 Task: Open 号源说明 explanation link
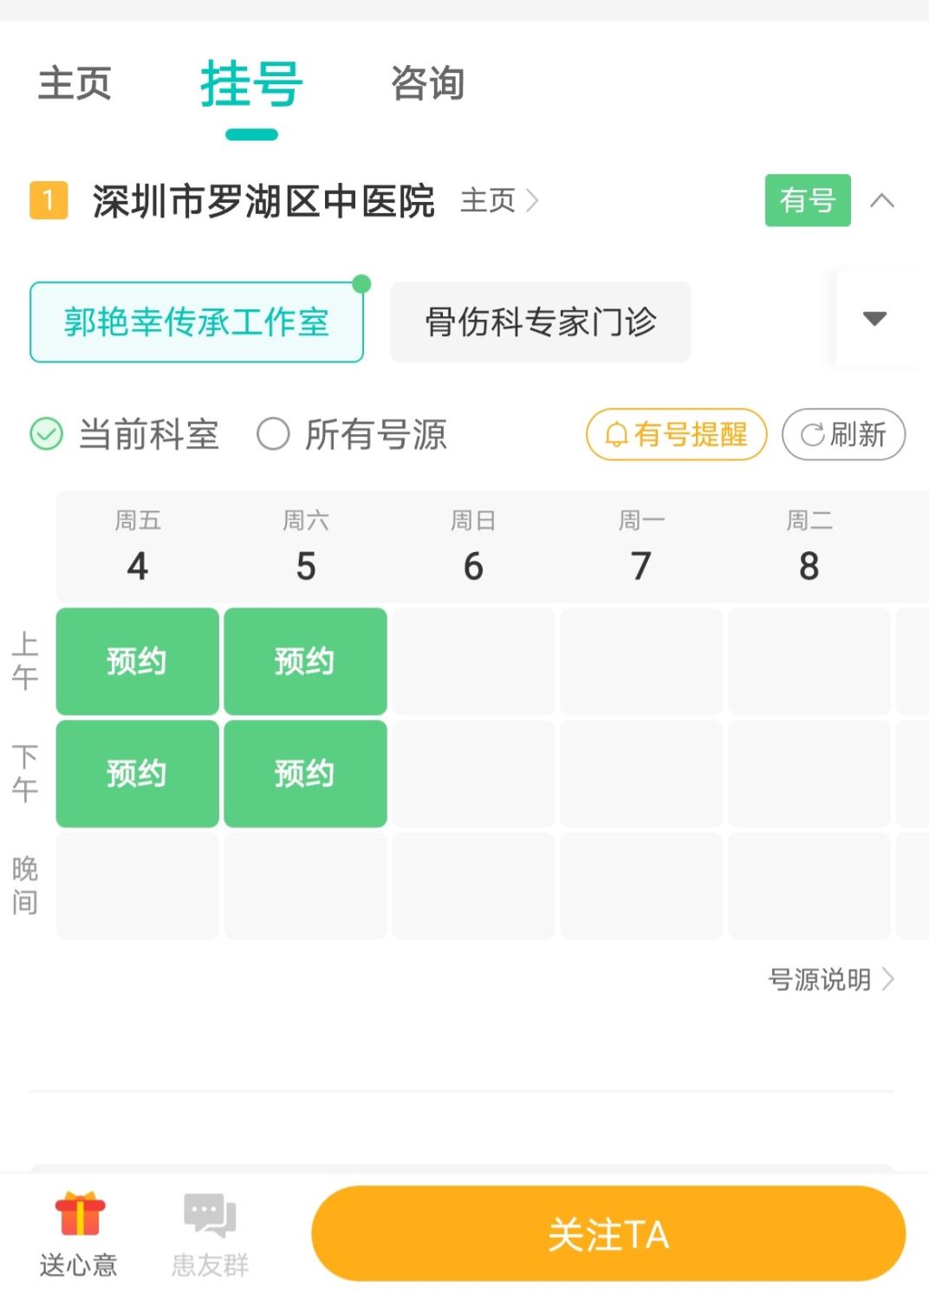[830, 979]
